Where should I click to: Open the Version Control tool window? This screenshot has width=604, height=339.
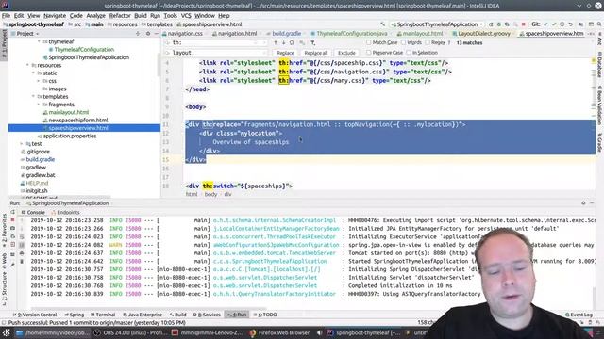pyautogui.click(x=35, y=315)
